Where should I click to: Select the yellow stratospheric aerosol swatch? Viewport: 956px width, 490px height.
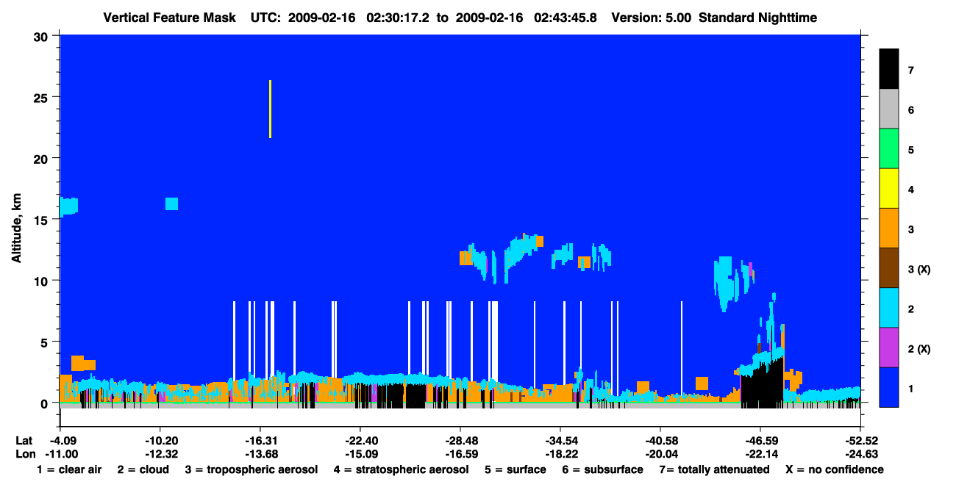[889, 189]
